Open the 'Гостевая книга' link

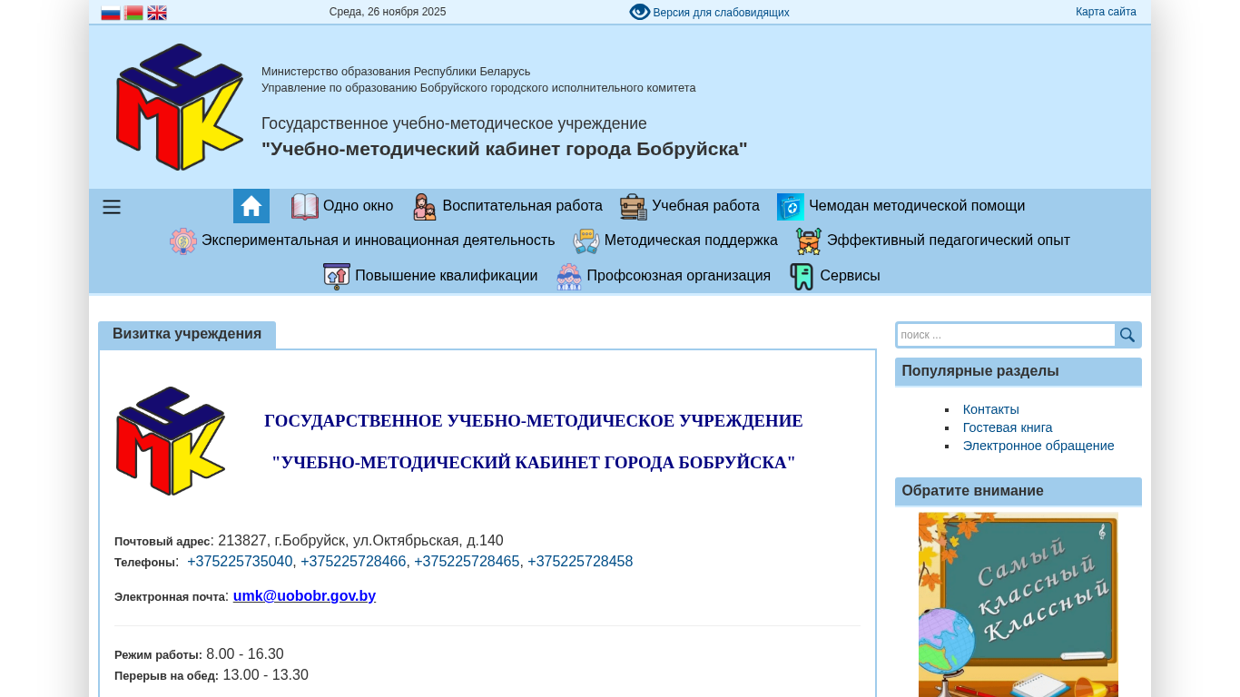[1008, 427]
